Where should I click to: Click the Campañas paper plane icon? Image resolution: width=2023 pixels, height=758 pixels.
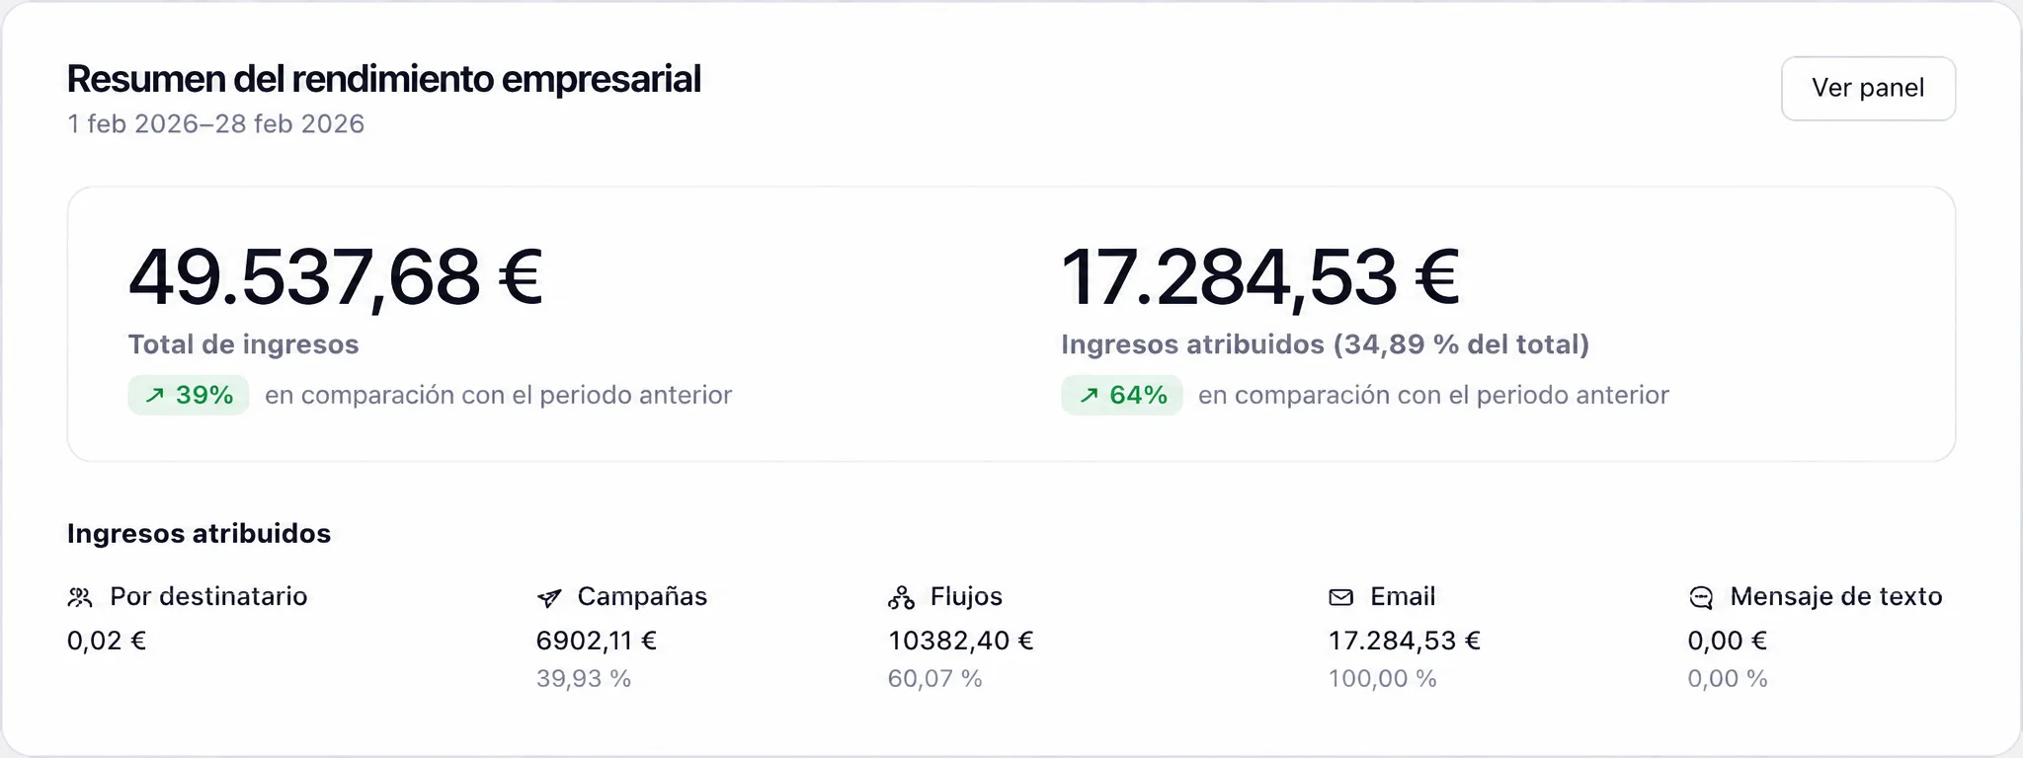[549, 597]
